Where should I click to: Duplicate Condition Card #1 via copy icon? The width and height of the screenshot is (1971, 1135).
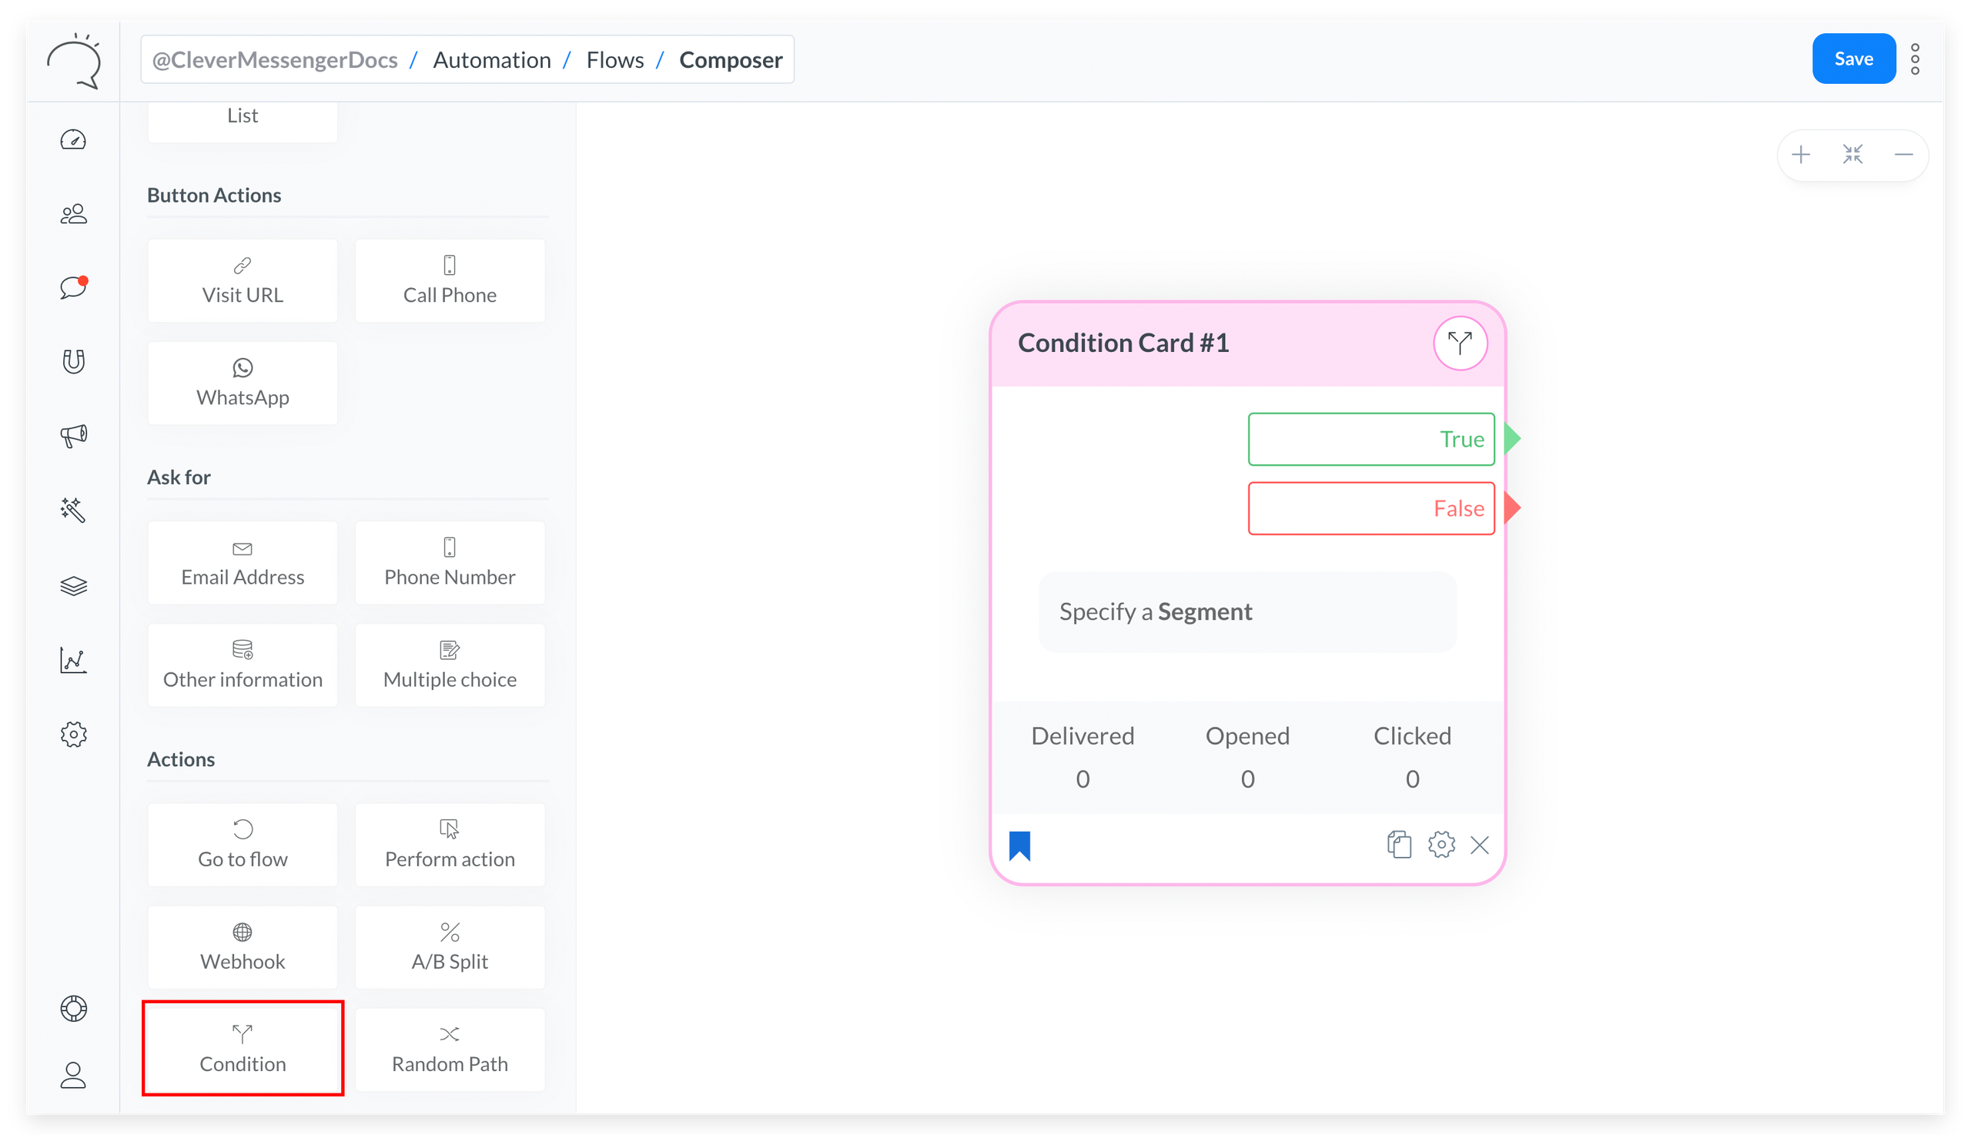(x=1399, y=844)
